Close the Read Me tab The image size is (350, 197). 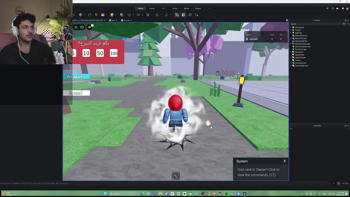pyautogui.click(x=131, y=20)
